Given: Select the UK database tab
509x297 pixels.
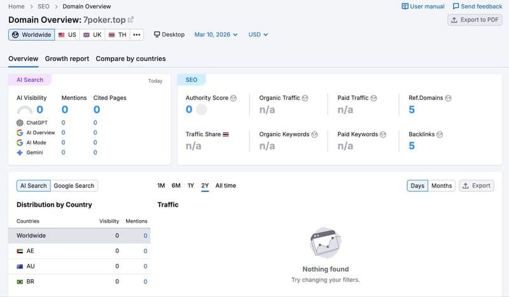Looking at the screenshot, I should [x=92, y=35].
